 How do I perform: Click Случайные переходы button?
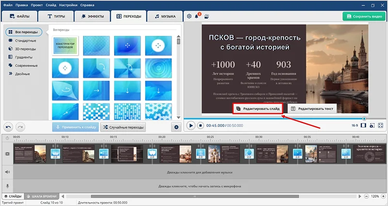tap(123, 127)
